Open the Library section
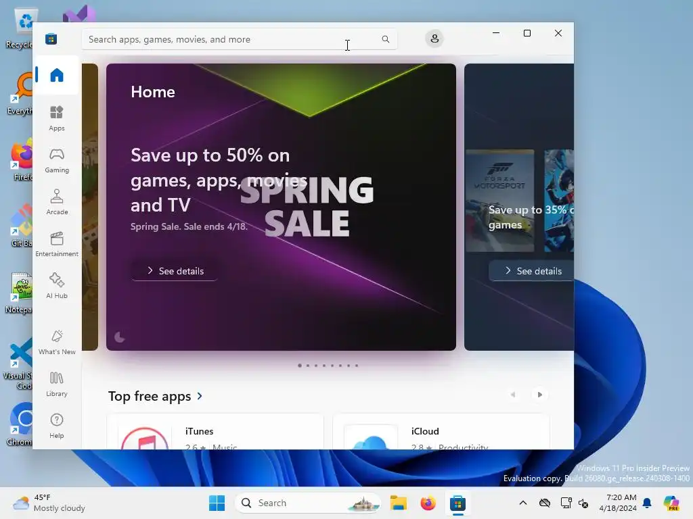The image size is (693, 519). click(x=57, y=384)
